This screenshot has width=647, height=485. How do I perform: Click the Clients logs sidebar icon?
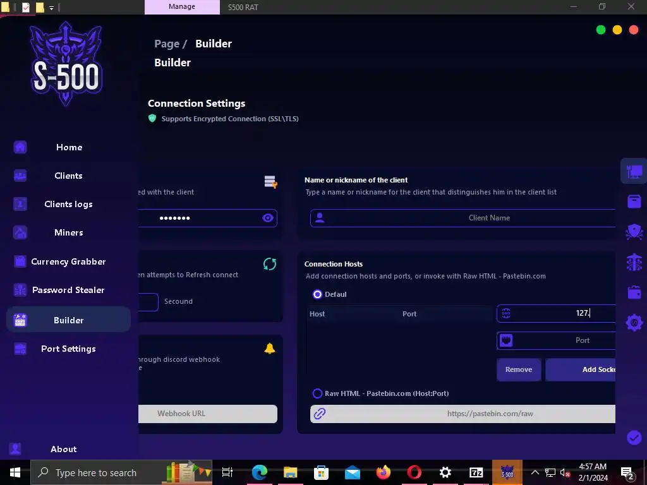click(20, 204)
